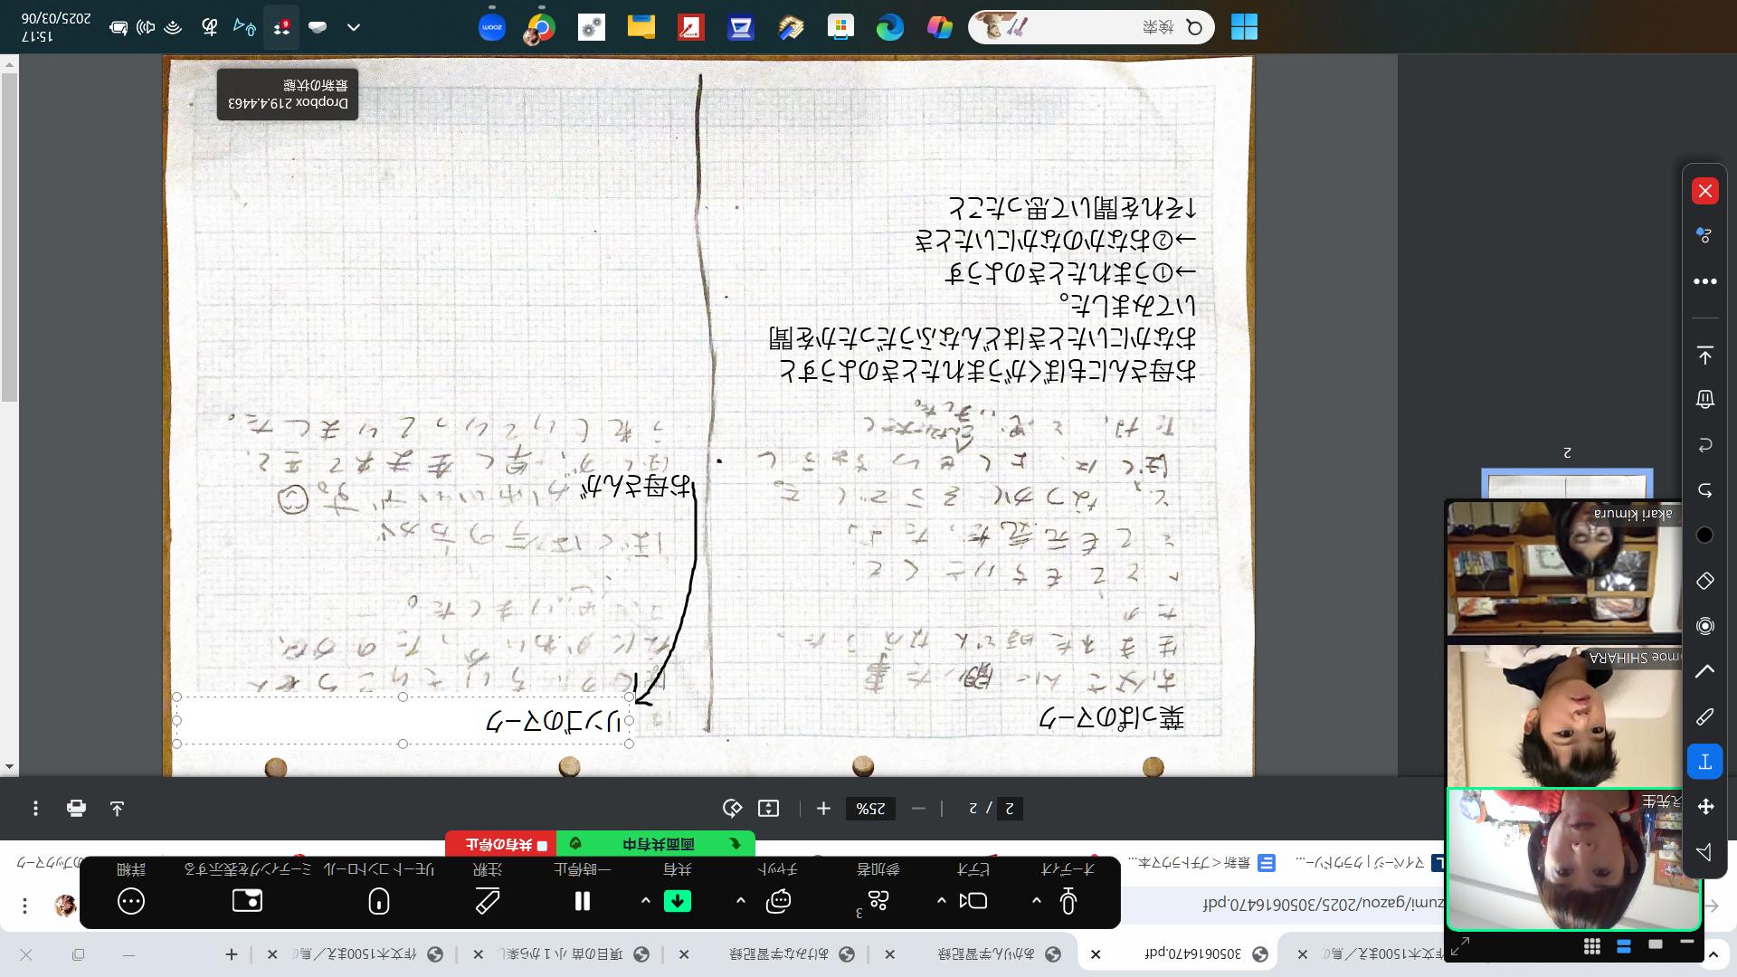Viewport: 1737px width, 977px height.
Task: Click the PDF zoom in plus button
Action: (x=823, y=808)
